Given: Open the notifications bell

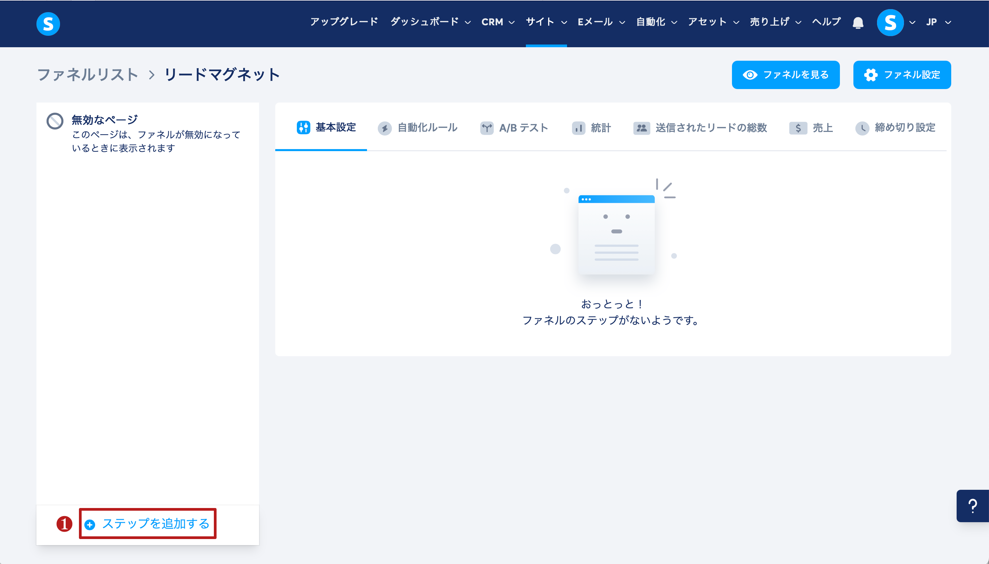Looking at the screenshot, I should pos(858,23).
